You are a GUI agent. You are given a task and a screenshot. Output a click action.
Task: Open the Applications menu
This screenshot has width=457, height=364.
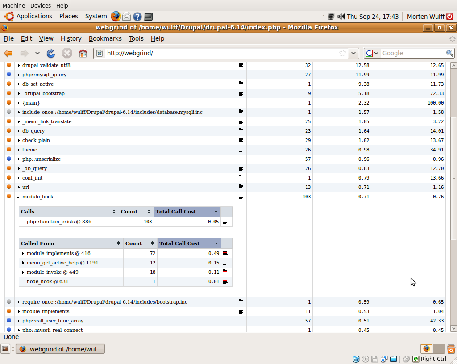[34, 17]
